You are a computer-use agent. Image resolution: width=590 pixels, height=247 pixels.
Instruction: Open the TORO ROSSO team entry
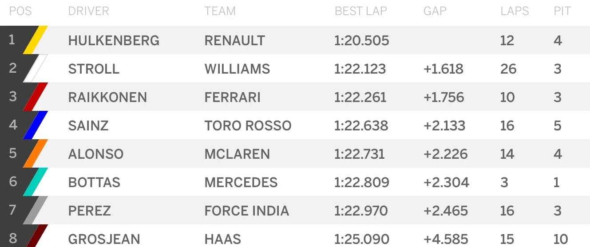[248, 126]
